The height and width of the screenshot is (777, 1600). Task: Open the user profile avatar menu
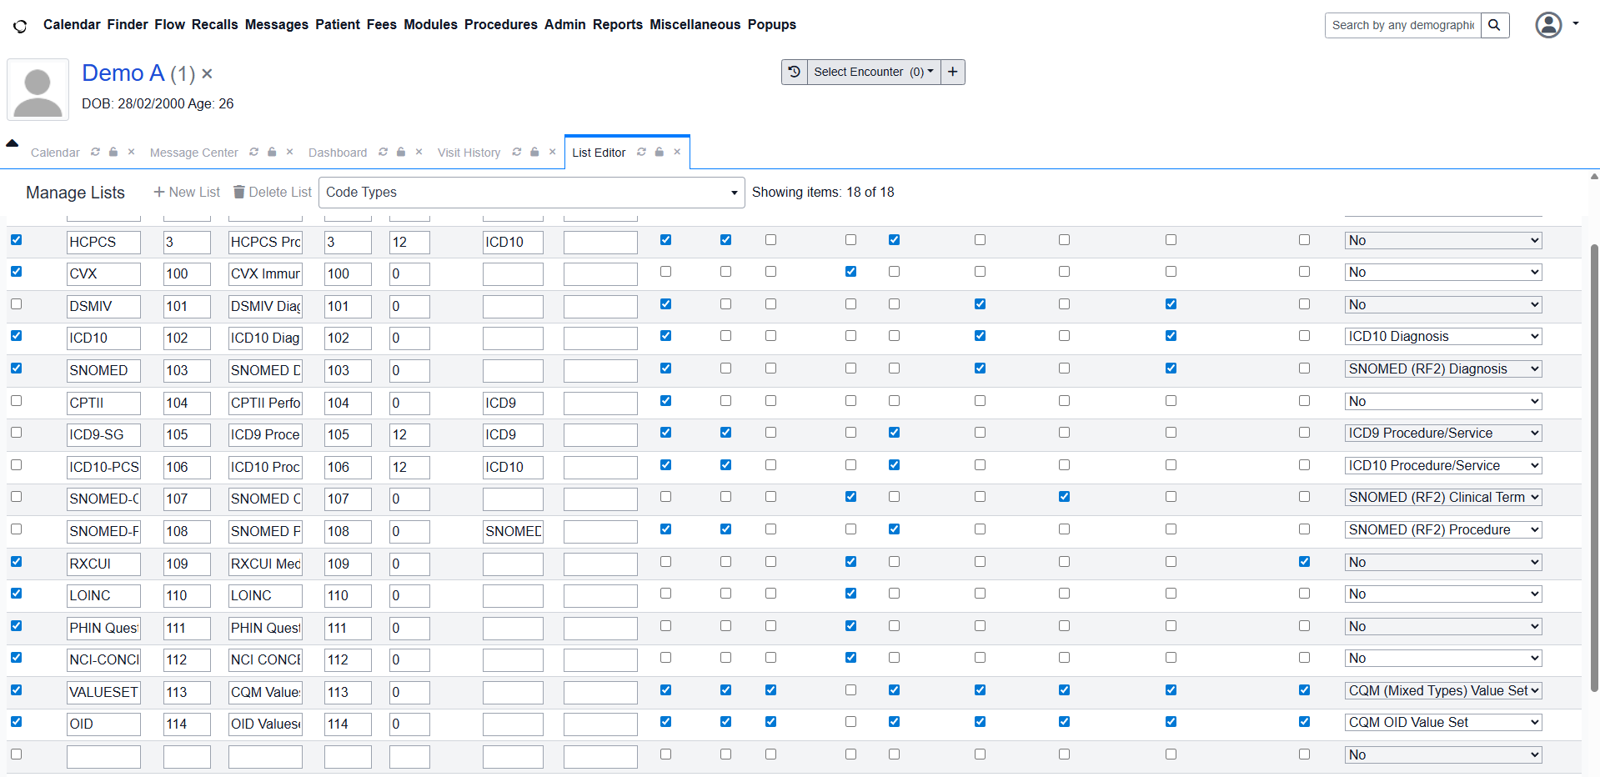pos(1548,25)
